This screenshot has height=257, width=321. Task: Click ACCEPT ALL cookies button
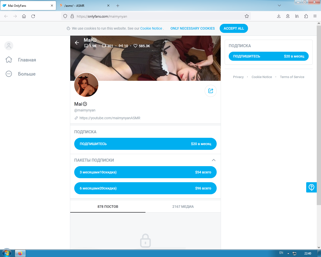pyautogui.click(x=234, y=28)
